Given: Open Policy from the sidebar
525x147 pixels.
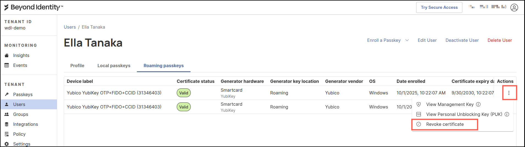Looking at the screenshot, I should (19, 134).
